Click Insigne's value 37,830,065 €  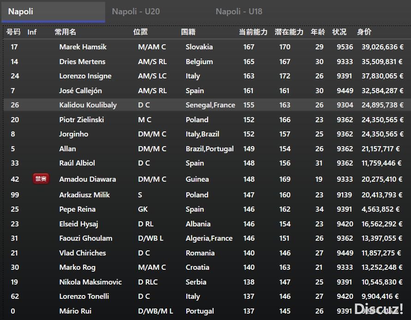[x=382, y=76]
